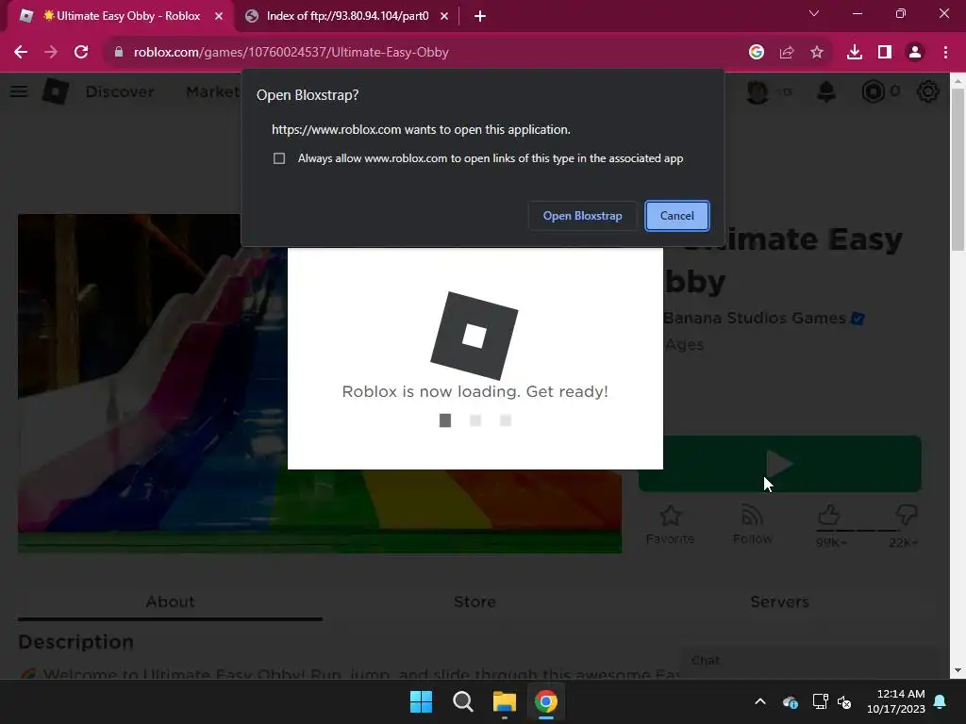The height and width of the screenshot is (724, 966).
Task: Open Roblox notifications bell
Action: [826, 91]
